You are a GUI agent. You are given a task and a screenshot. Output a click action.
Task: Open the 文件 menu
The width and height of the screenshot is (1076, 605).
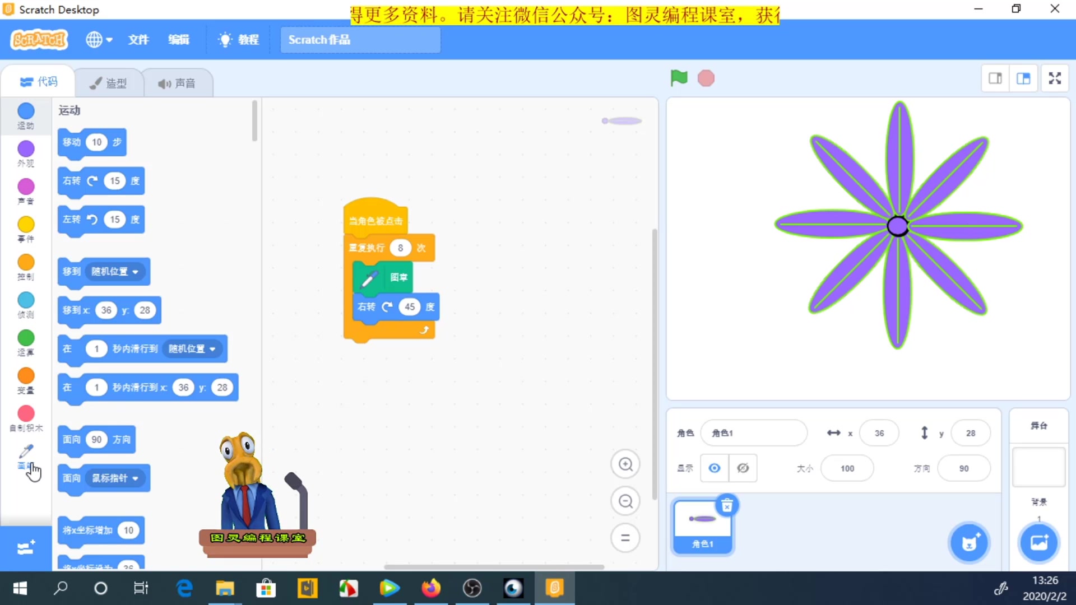pyautogui.click(x=138, y=39)
